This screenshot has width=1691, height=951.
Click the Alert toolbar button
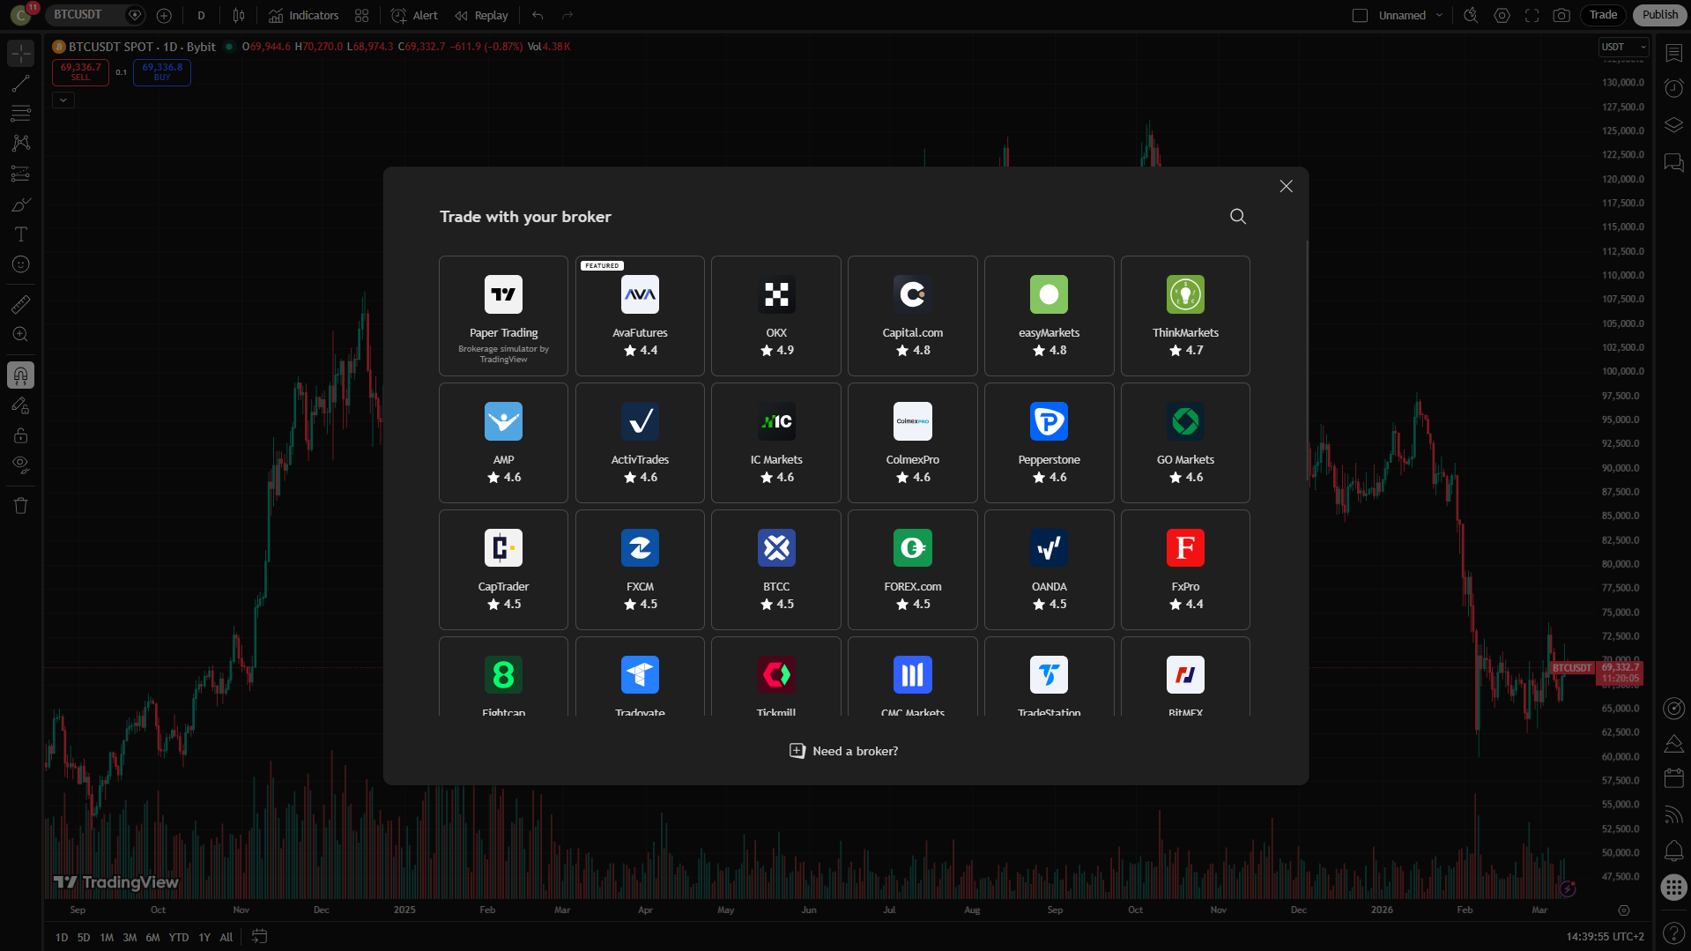click(414, 15)
